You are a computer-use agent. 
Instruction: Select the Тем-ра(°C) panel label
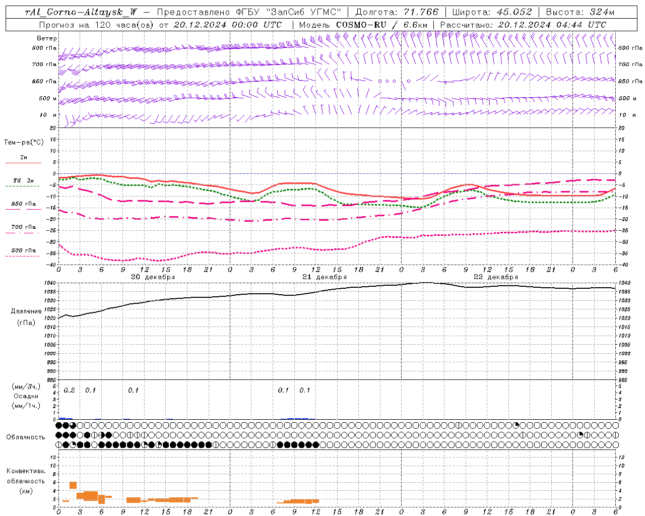[24, 143]
